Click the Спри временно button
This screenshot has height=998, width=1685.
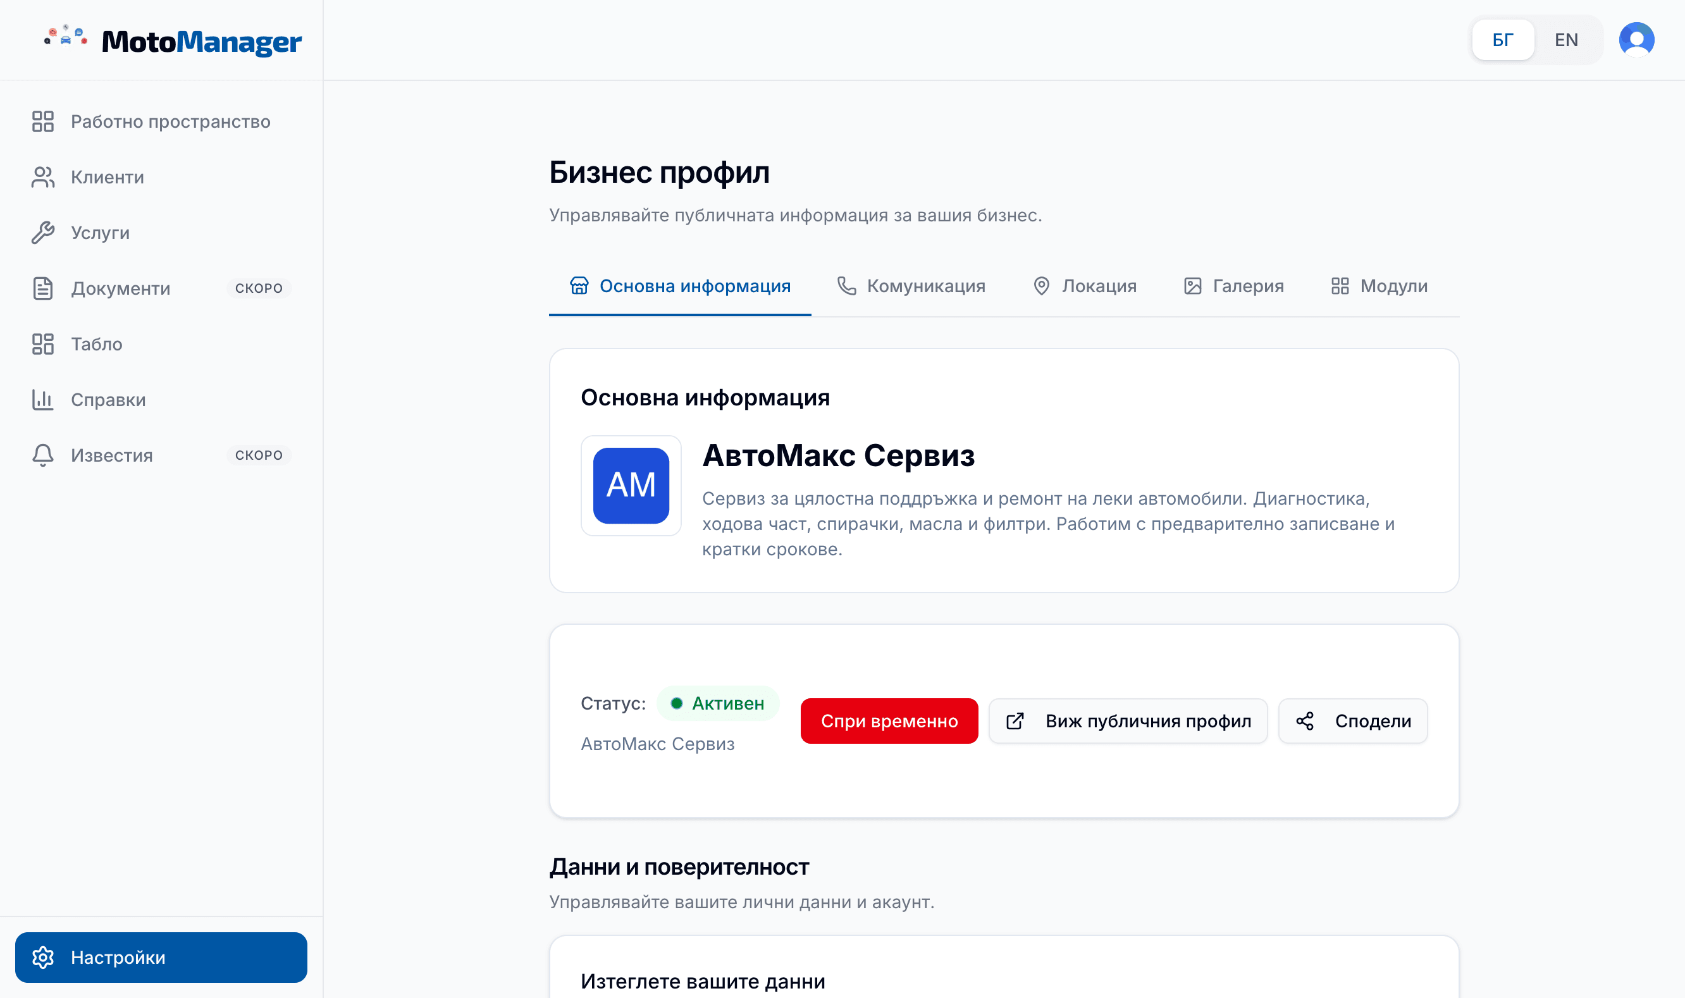[889, 721]
